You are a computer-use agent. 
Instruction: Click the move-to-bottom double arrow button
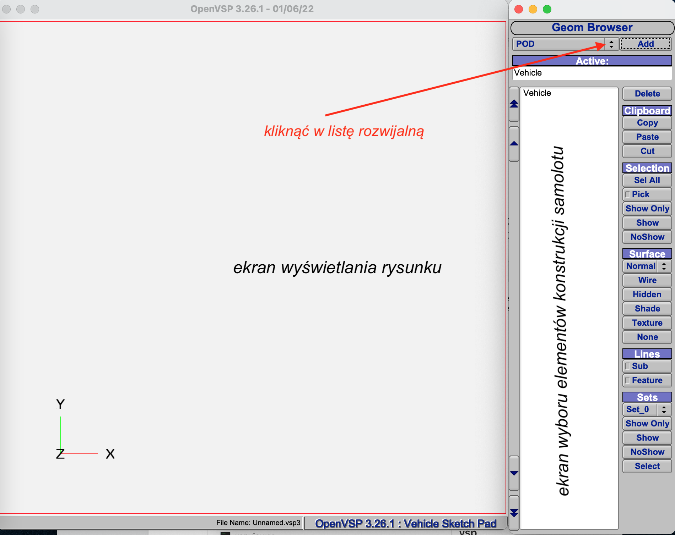click(514, 513)
